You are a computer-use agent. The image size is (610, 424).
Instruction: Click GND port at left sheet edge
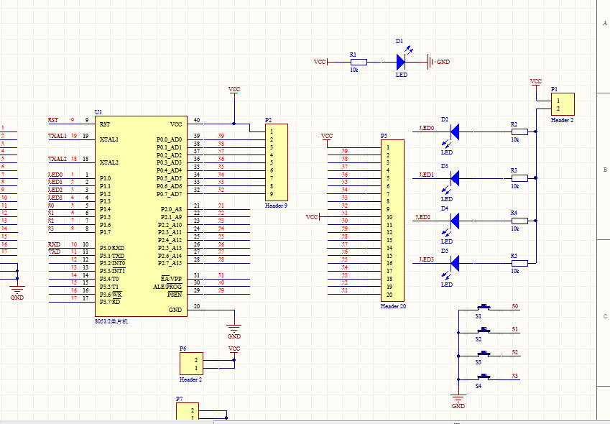coord(17,292)
